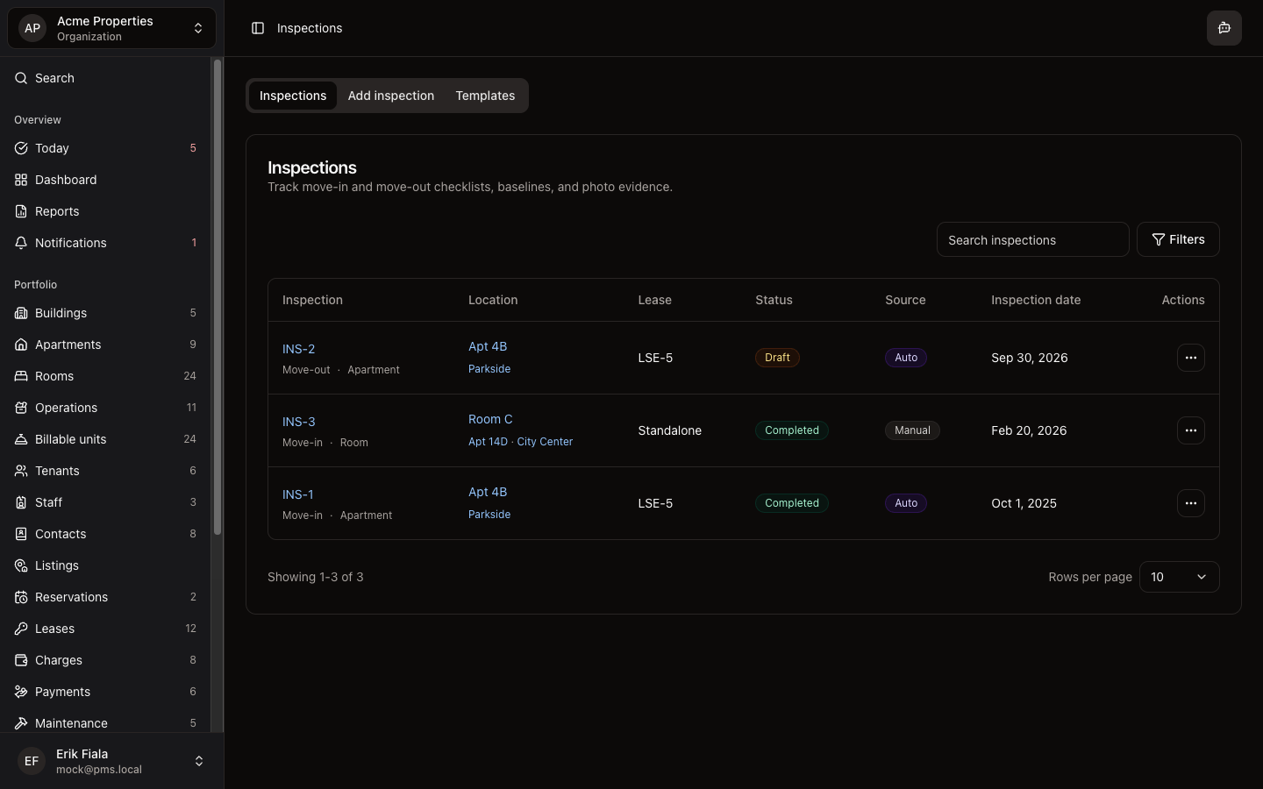
Task: Click the Buildings icon in sidebar
Action: (x=21, y=313)
